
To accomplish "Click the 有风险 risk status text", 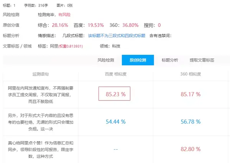I will (x=64, y=15).
